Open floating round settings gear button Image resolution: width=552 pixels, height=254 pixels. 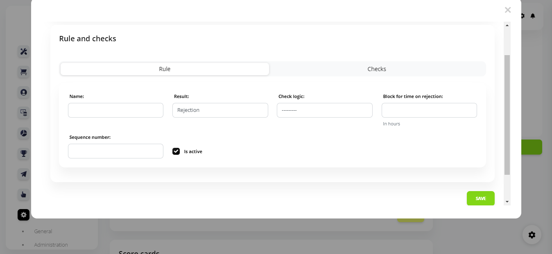(x=532, y=235)
